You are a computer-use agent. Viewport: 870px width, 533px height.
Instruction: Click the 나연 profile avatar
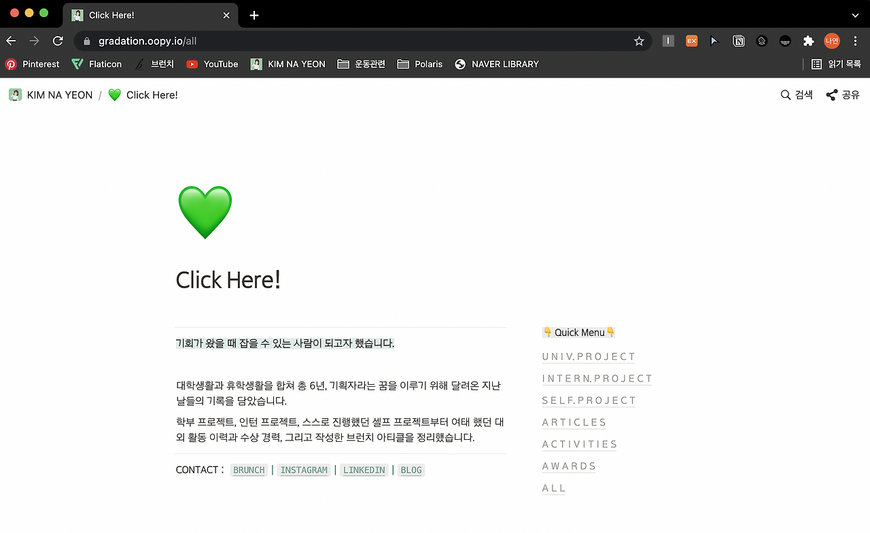point(831,41)
